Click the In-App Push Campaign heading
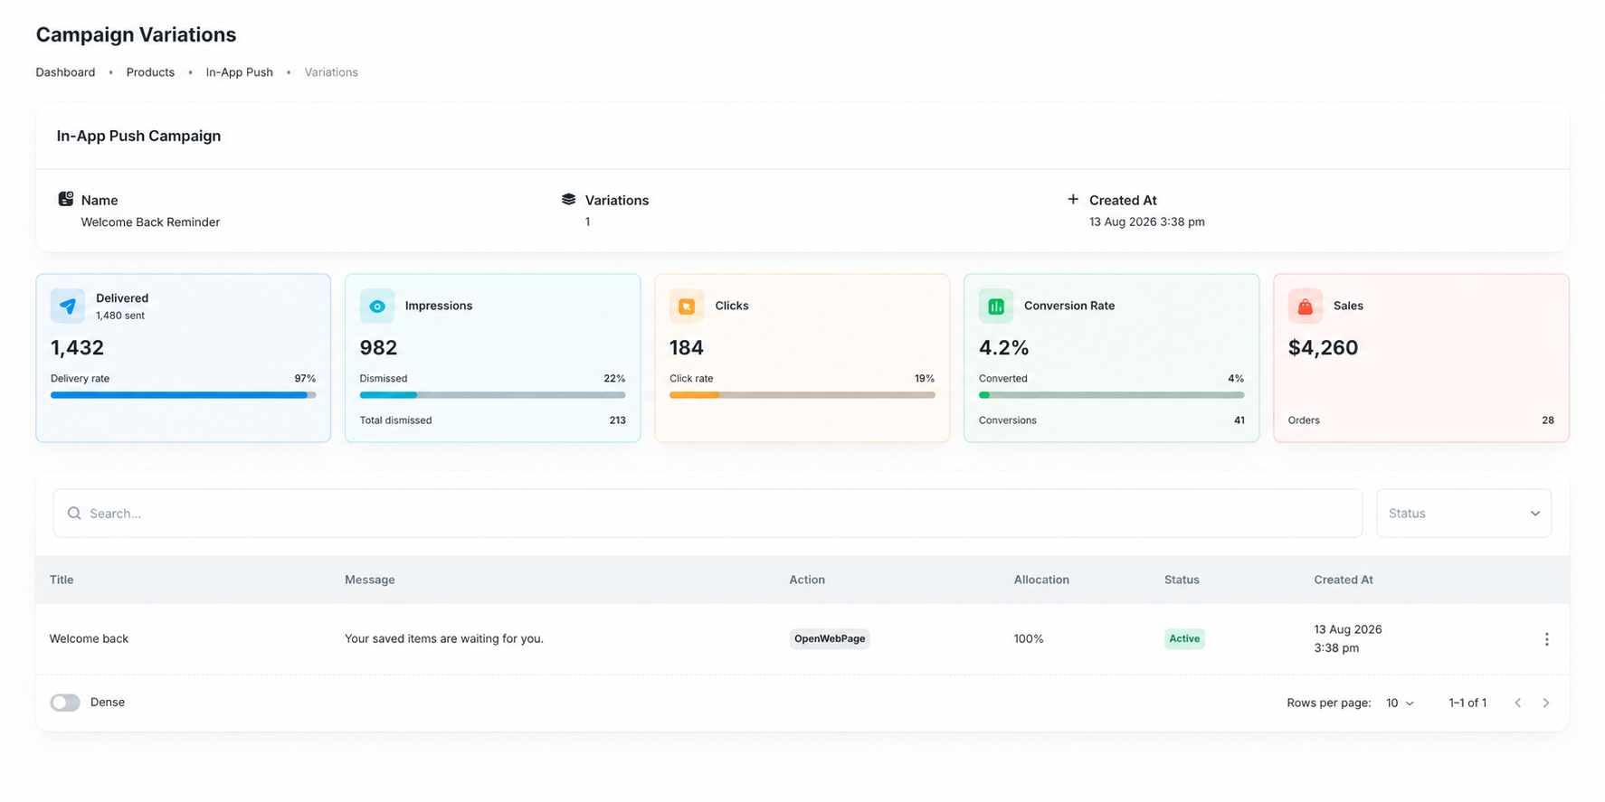Screen dimensions: 1605x802 tap(138, 136)
